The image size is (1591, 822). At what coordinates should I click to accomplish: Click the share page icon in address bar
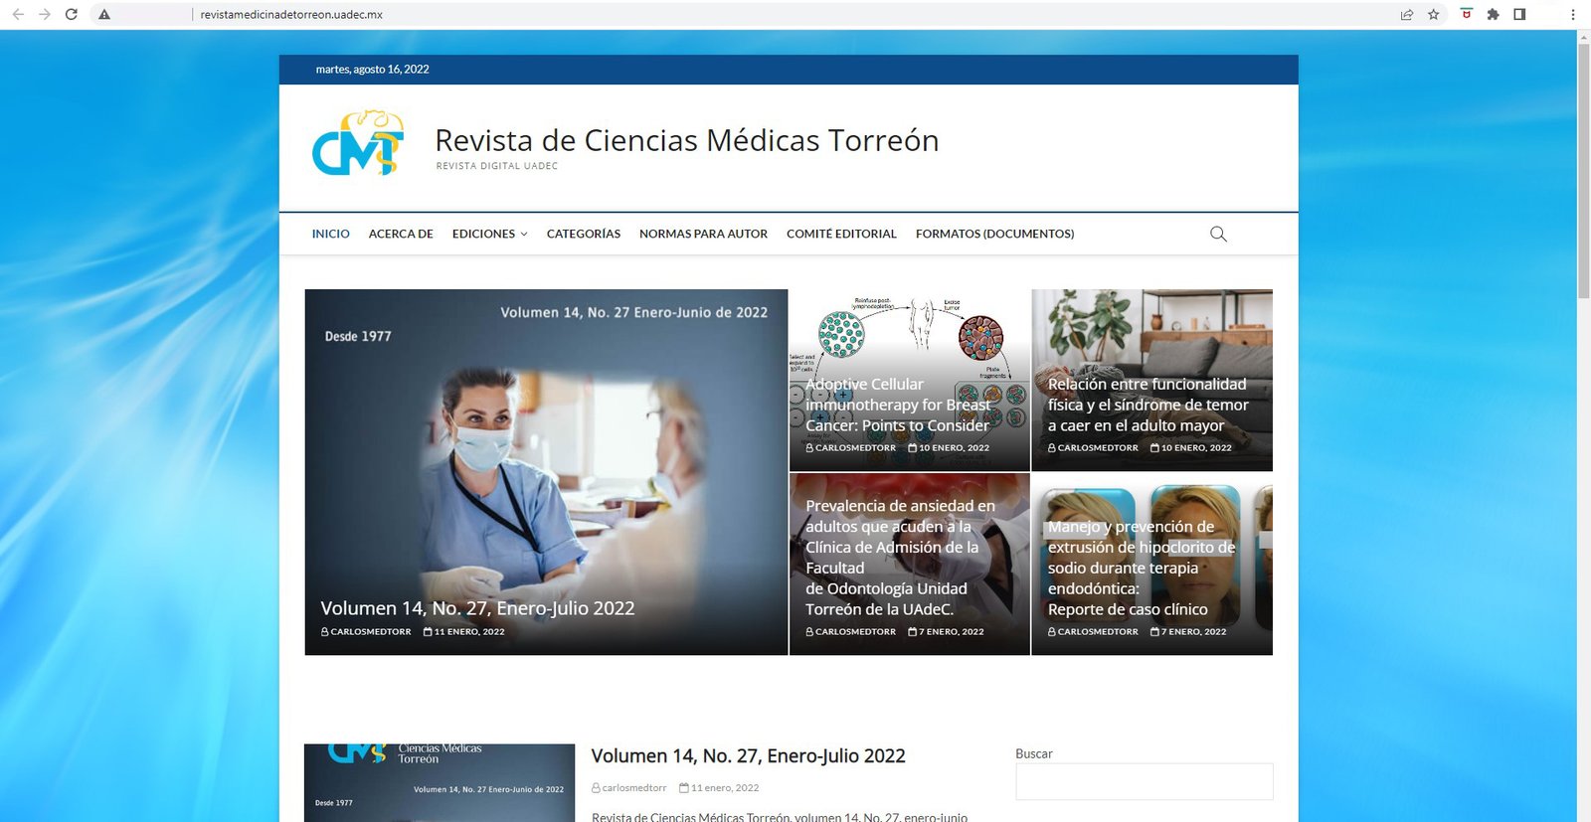pos(1406,15)
